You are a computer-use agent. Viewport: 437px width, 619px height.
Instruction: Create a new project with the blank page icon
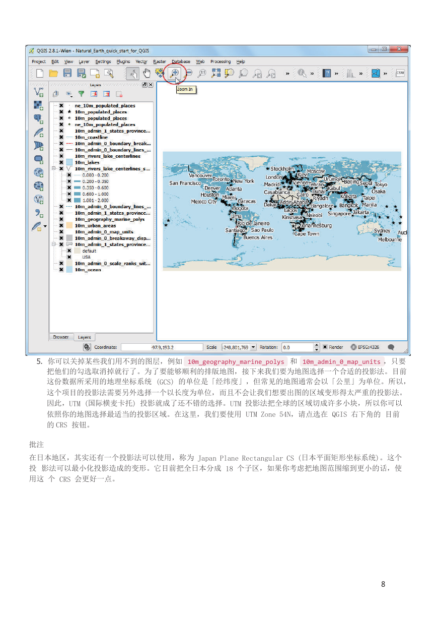click(40, 74)
